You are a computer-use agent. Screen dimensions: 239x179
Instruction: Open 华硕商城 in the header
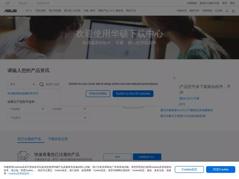coord(207,11)
